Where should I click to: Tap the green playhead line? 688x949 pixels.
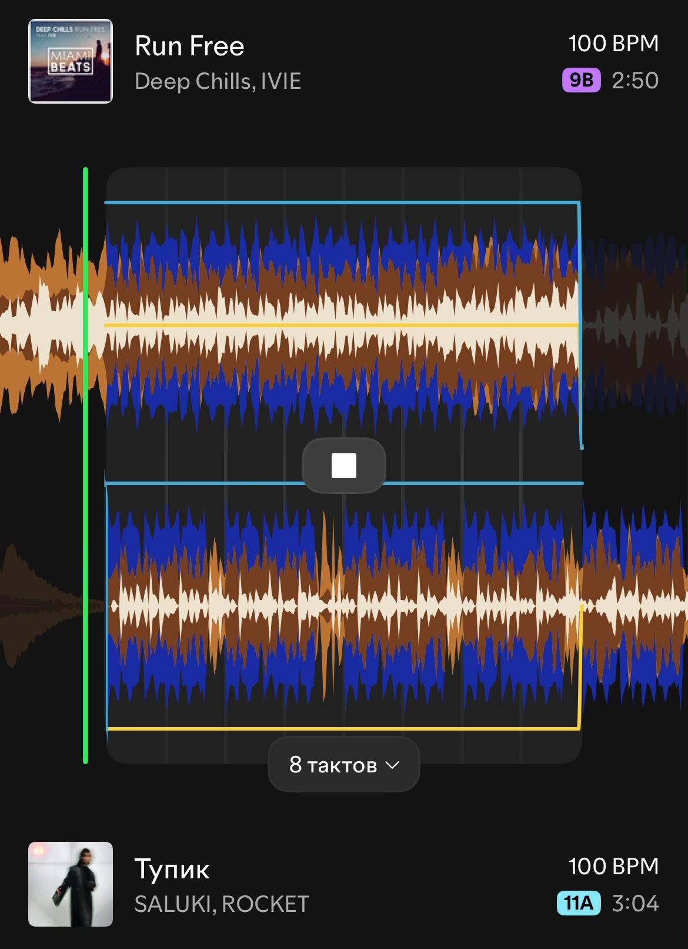(85, 466)
